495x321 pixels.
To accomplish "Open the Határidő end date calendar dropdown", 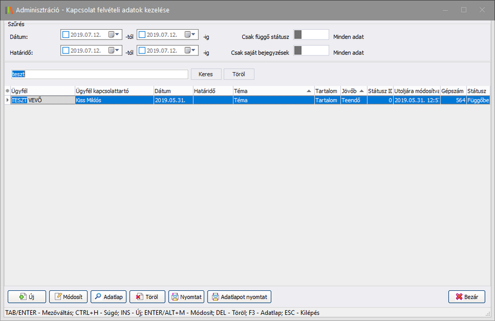I will point(191,50).
